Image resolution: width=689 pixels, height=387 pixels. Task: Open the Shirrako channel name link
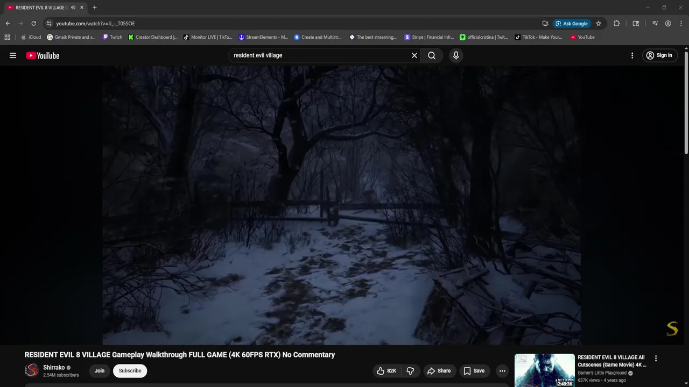[x=54, y=368]
